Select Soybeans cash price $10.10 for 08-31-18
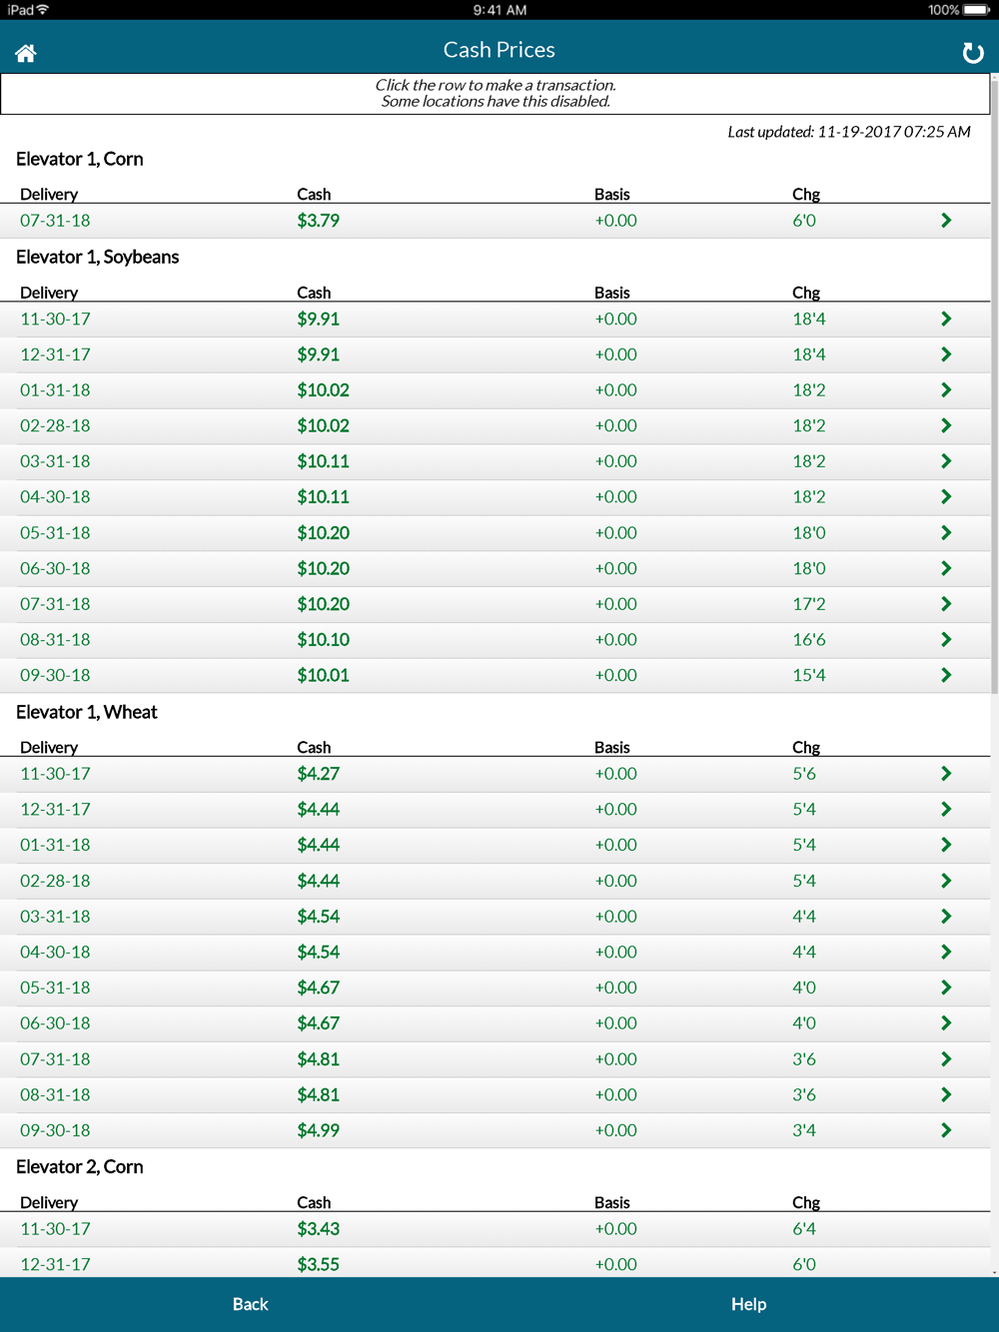Screen dimensions: 999x1332 (x=323, y=640)
